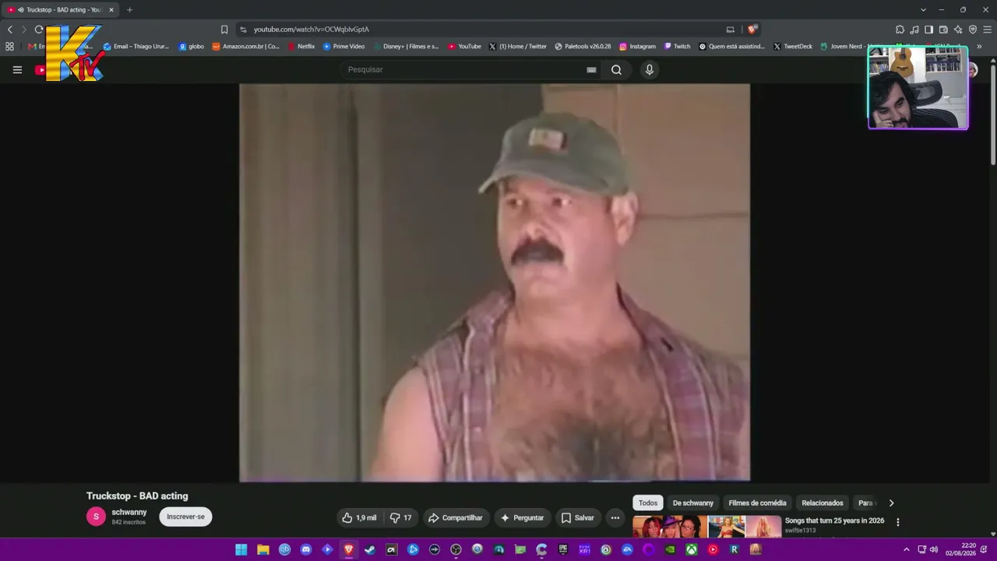Image resolution: width=997 pixels, height=561 pixels.
Task: Open the Instagram bookmark
Action: pos(637,47)
